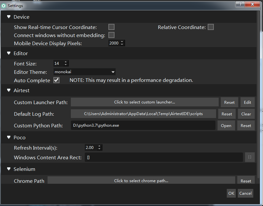This screenshot has width=263, height=206.
Task: Reset the Chrome Path
Action: 246,180
